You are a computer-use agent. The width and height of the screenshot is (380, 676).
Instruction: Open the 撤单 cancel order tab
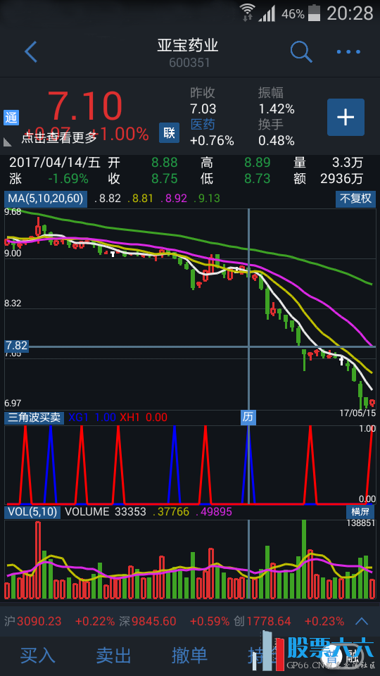[189, 656]
